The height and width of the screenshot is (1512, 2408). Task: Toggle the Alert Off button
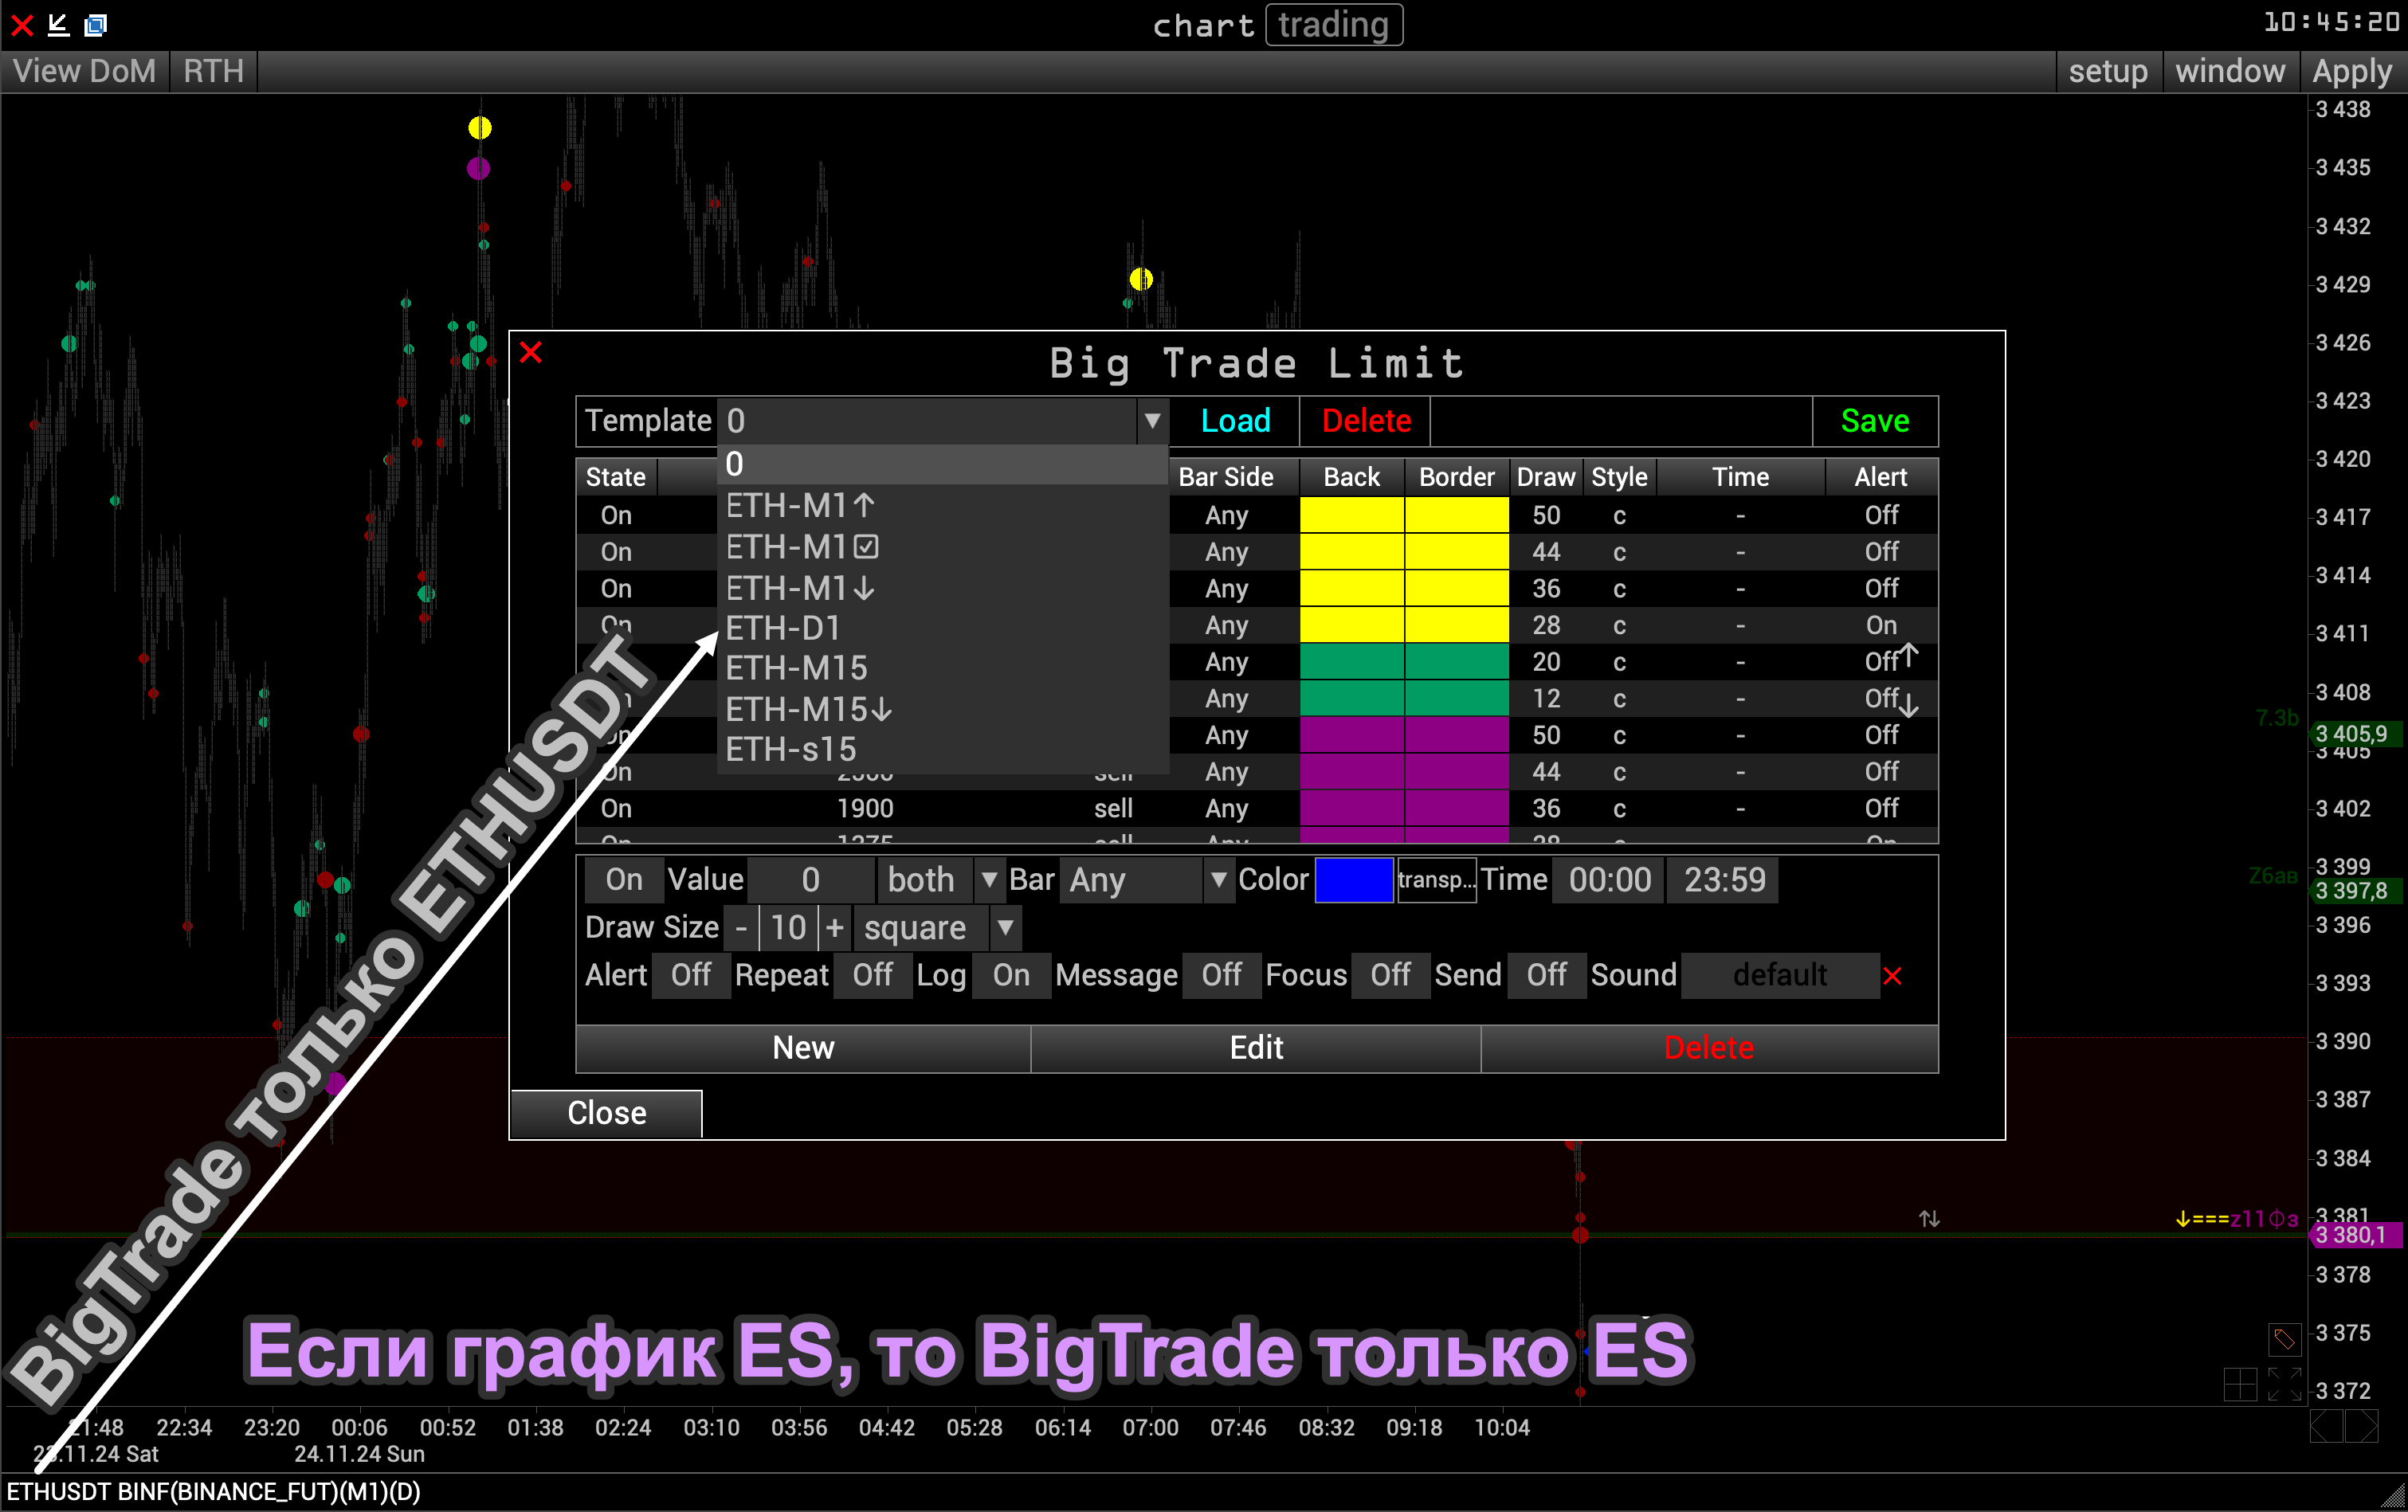click(691, 975)
